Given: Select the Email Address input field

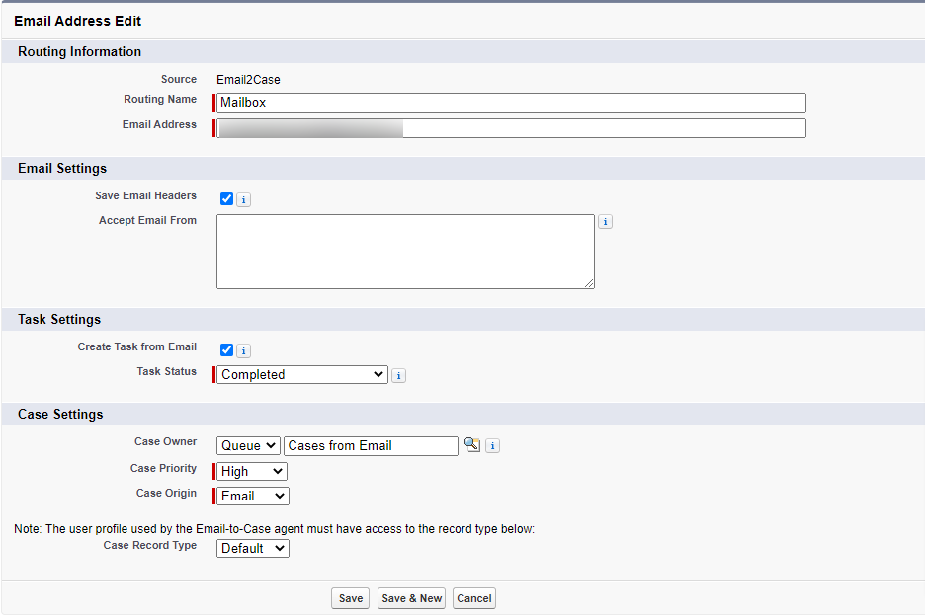Looking at the screenshot, I should (511, 128).
